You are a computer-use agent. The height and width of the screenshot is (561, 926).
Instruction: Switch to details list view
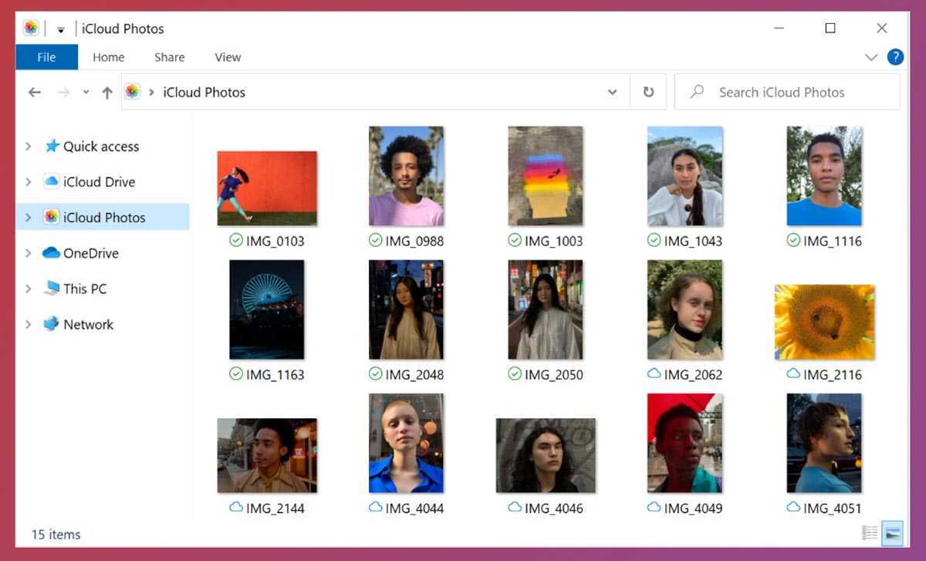pyautogui.click(x=870, y=532)
